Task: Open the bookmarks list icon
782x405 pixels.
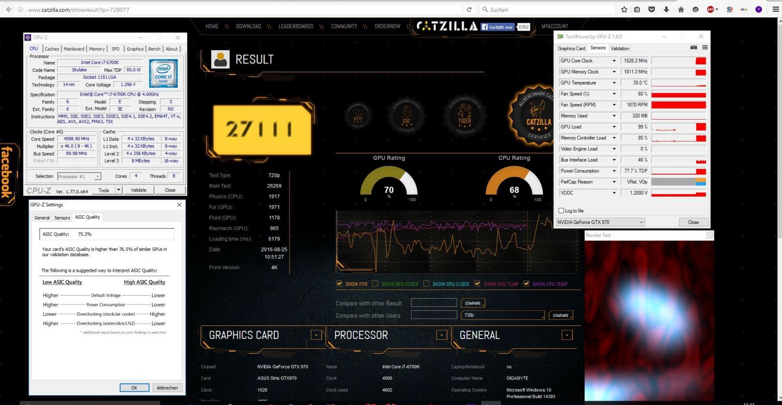Action: 637,9
